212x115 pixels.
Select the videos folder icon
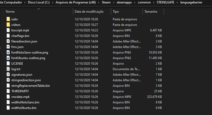pyautogui.click(x=8, y=25)
